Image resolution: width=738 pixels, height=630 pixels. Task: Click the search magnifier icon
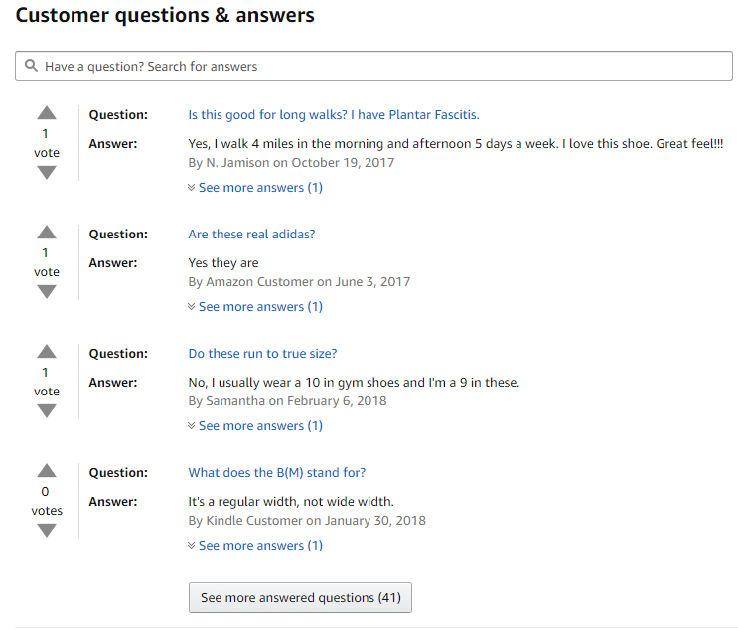[33, 67]
